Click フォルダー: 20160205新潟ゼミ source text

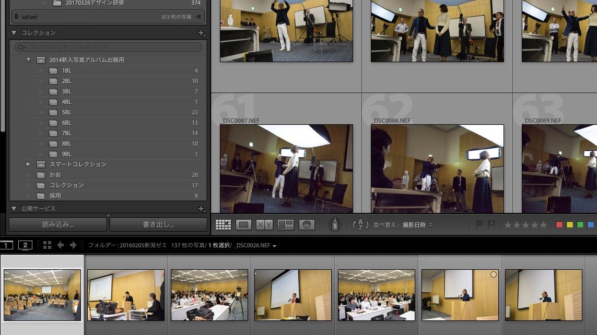tap(127, 246)
